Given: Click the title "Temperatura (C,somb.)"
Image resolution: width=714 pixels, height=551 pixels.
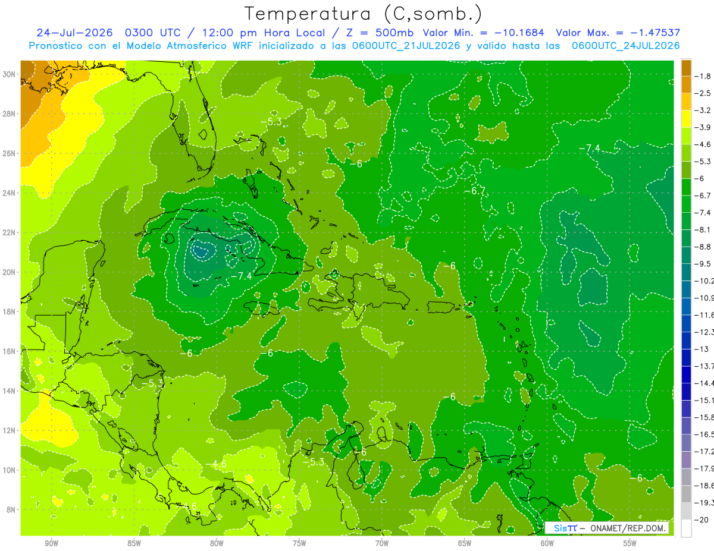Looking at the screenshot, I should point(364,14).
